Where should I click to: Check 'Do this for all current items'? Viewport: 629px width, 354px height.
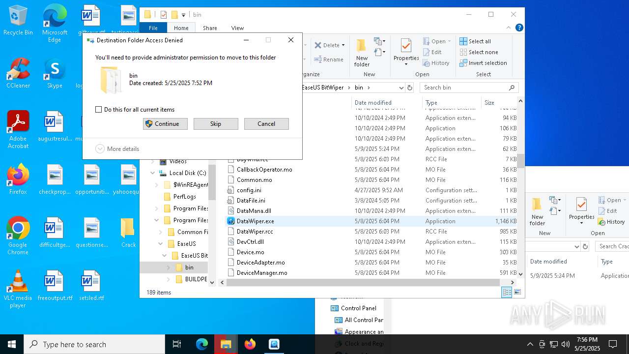tap(98, 110)
